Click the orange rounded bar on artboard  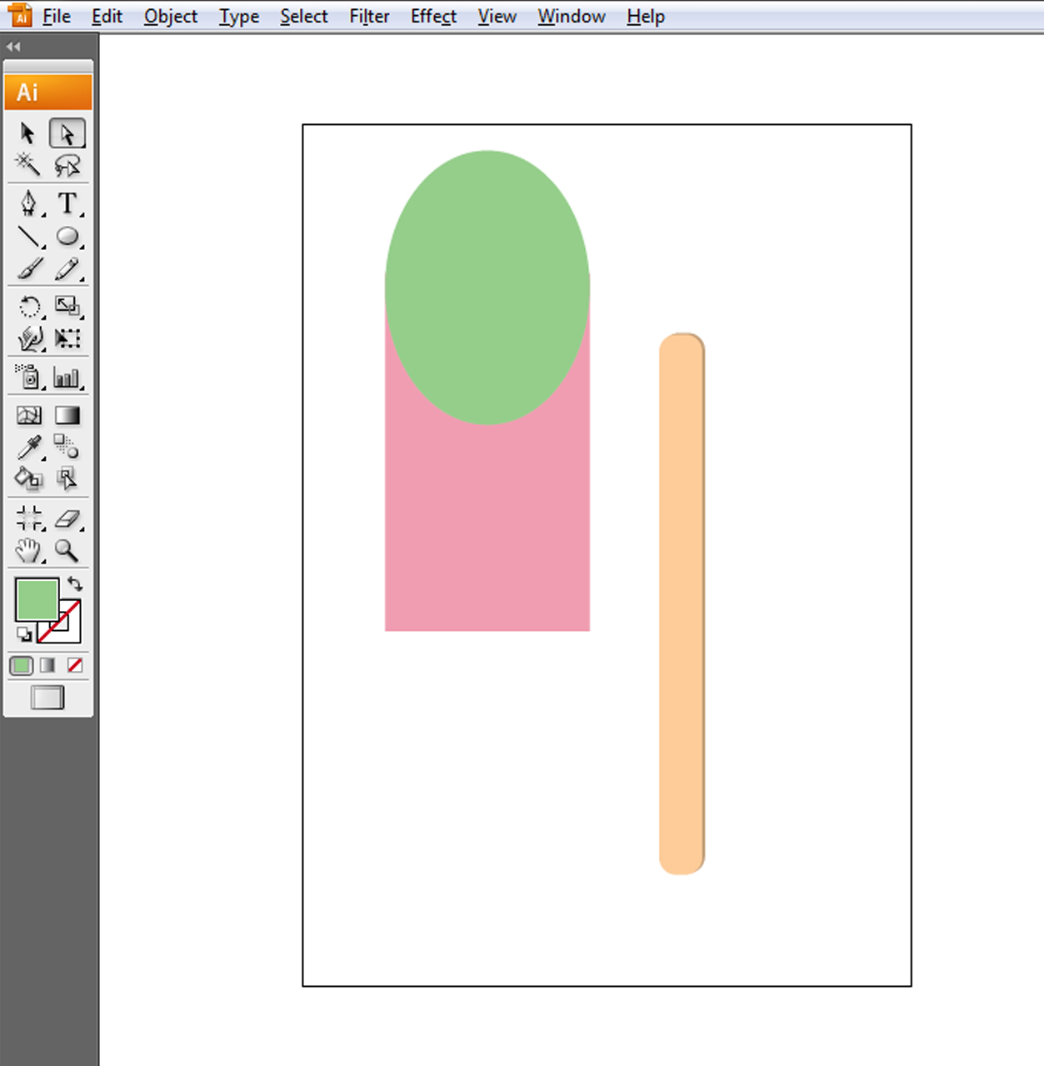pos(682,603)
